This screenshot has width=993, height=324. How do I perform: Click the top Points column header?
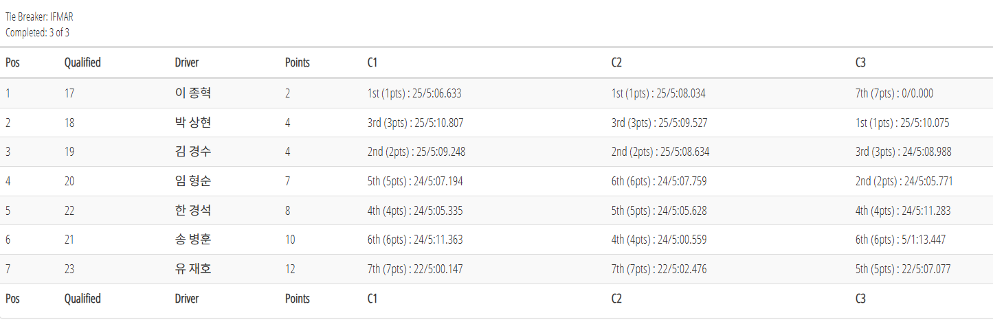(x=298, y=62)
